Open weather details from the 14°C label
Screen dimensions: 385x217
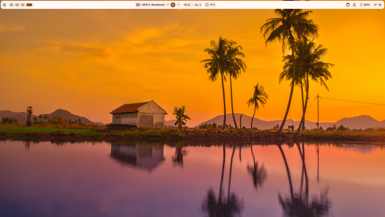tap(213, 5)
